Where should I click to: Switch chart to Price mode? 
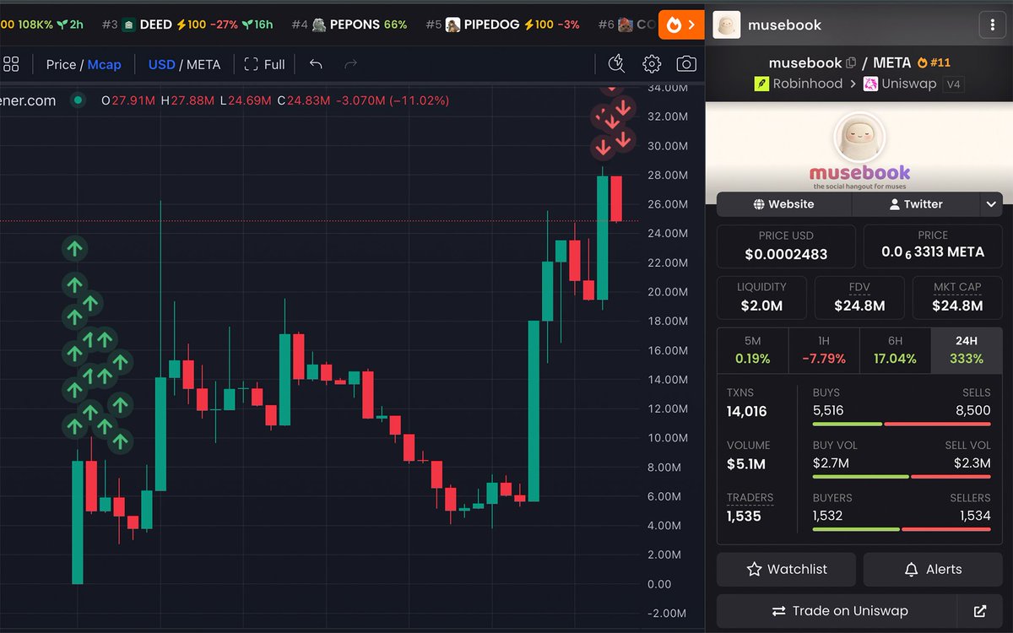61,64
